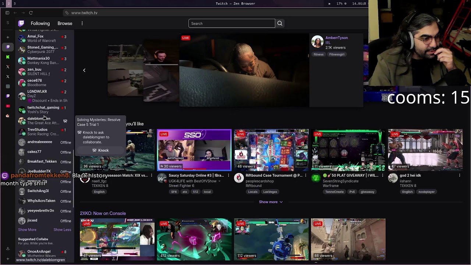
Task: Open the green Kick tab in the sidebar
Action: (8, 57)
